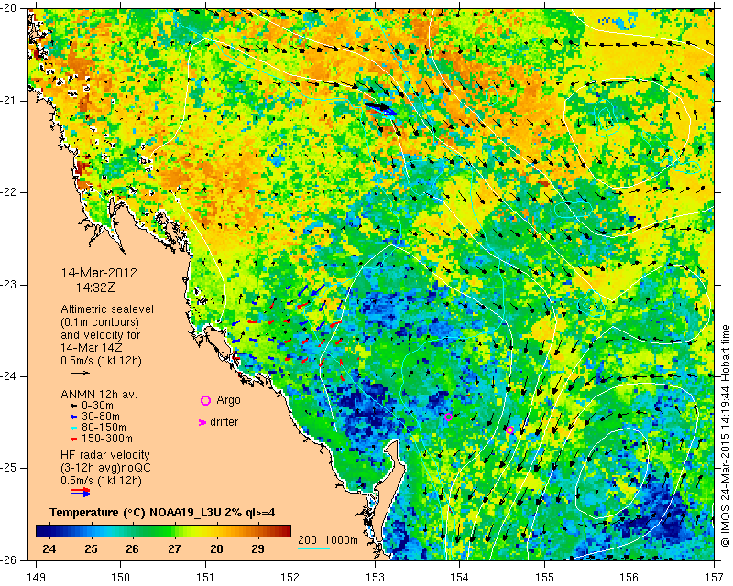Click the colorbar tick label '27'
This screenshot has height=586, width=733.
pyautogui.click(x=174, y=548)
